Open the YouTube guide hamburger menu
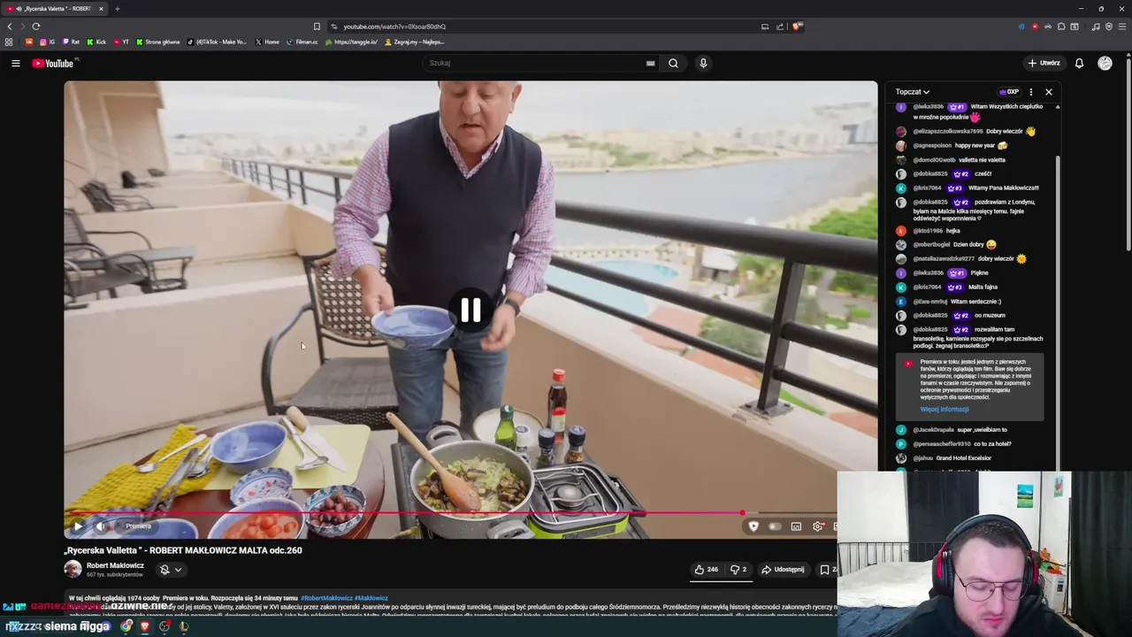1132x637 pixels. pos(15,63)
